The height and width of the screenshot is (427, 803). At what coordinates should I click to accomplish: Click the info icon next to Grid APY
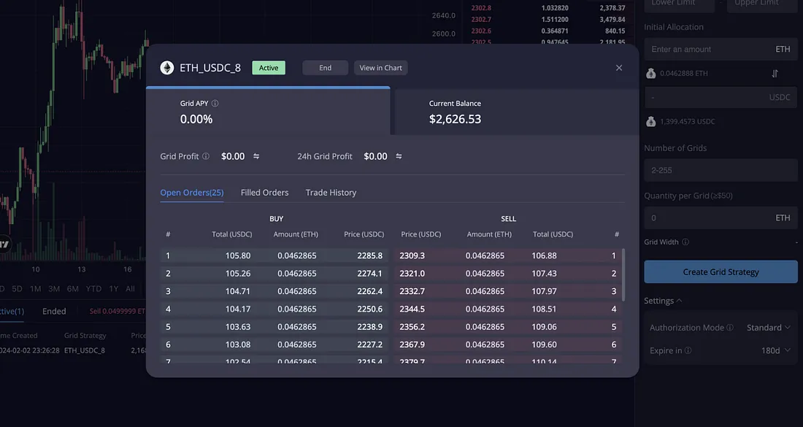[215, 104]
